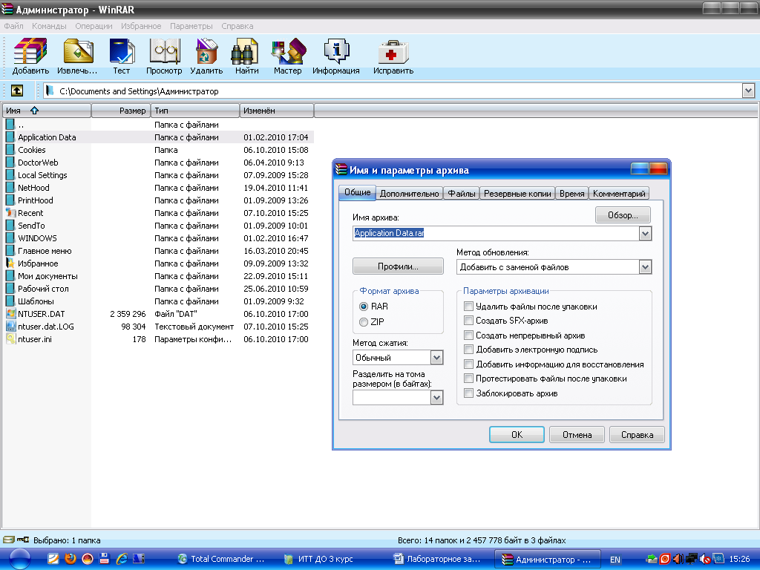Viewport: 760px width, 570px height.
Task: Click the Избранное folder star icon
Action: (x=10, y=263)
